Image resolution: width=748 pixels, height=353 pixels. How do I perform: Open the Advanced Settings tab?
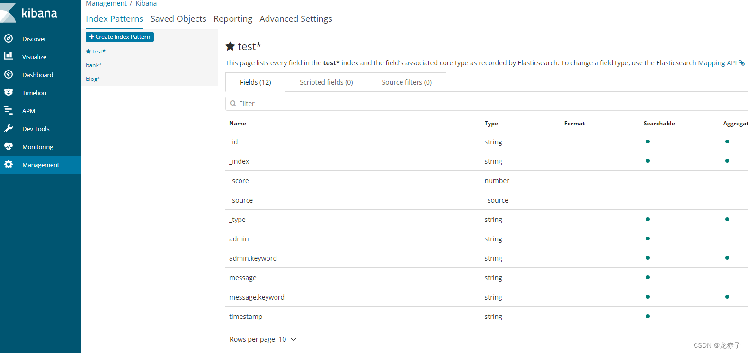coord(296,19)
